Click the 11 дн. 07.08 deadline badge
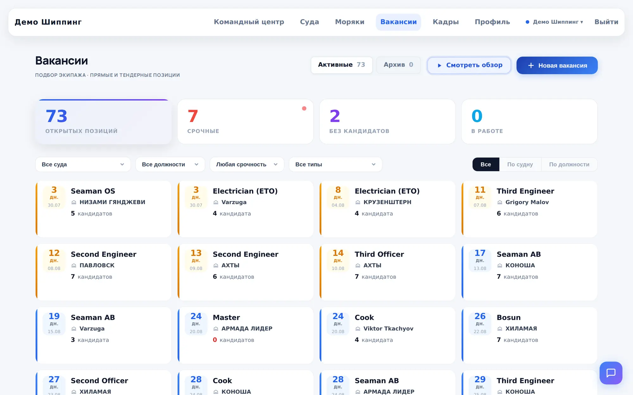The image size is (633, 395). [x=480, y=197]
